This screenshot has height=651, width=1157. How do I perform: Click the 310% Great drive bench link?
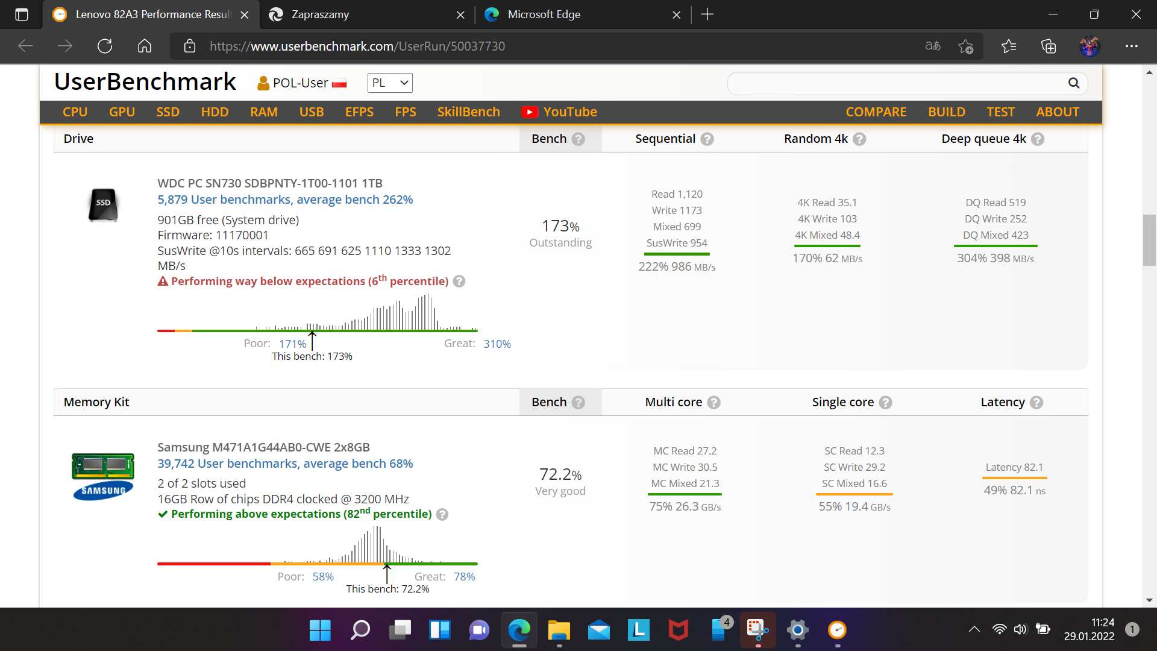point(497,344)
